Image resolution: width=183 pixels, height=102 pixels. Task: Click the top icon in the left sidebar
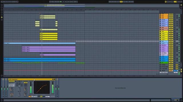click(x=2, y=5)
